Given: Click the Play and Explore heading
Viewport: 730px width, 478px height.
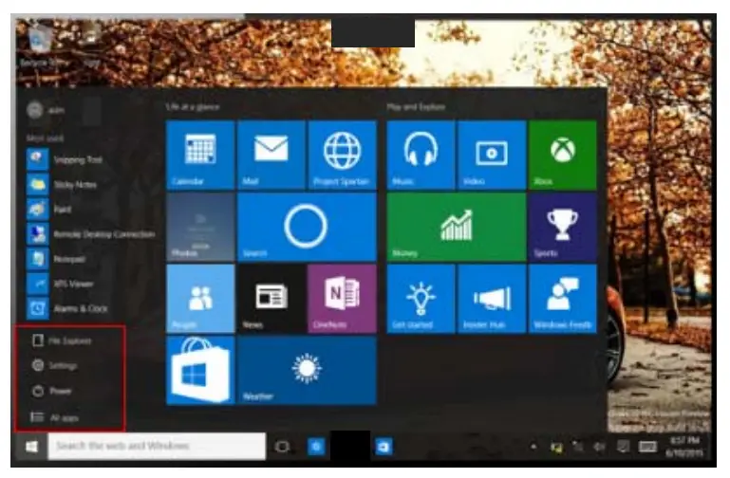Looking at the screenshot, I should click(416, 107).
